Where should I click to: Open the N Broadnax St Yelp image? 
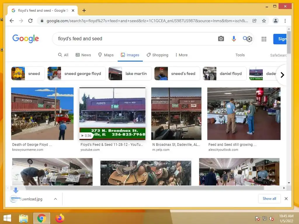coord(176,114)
